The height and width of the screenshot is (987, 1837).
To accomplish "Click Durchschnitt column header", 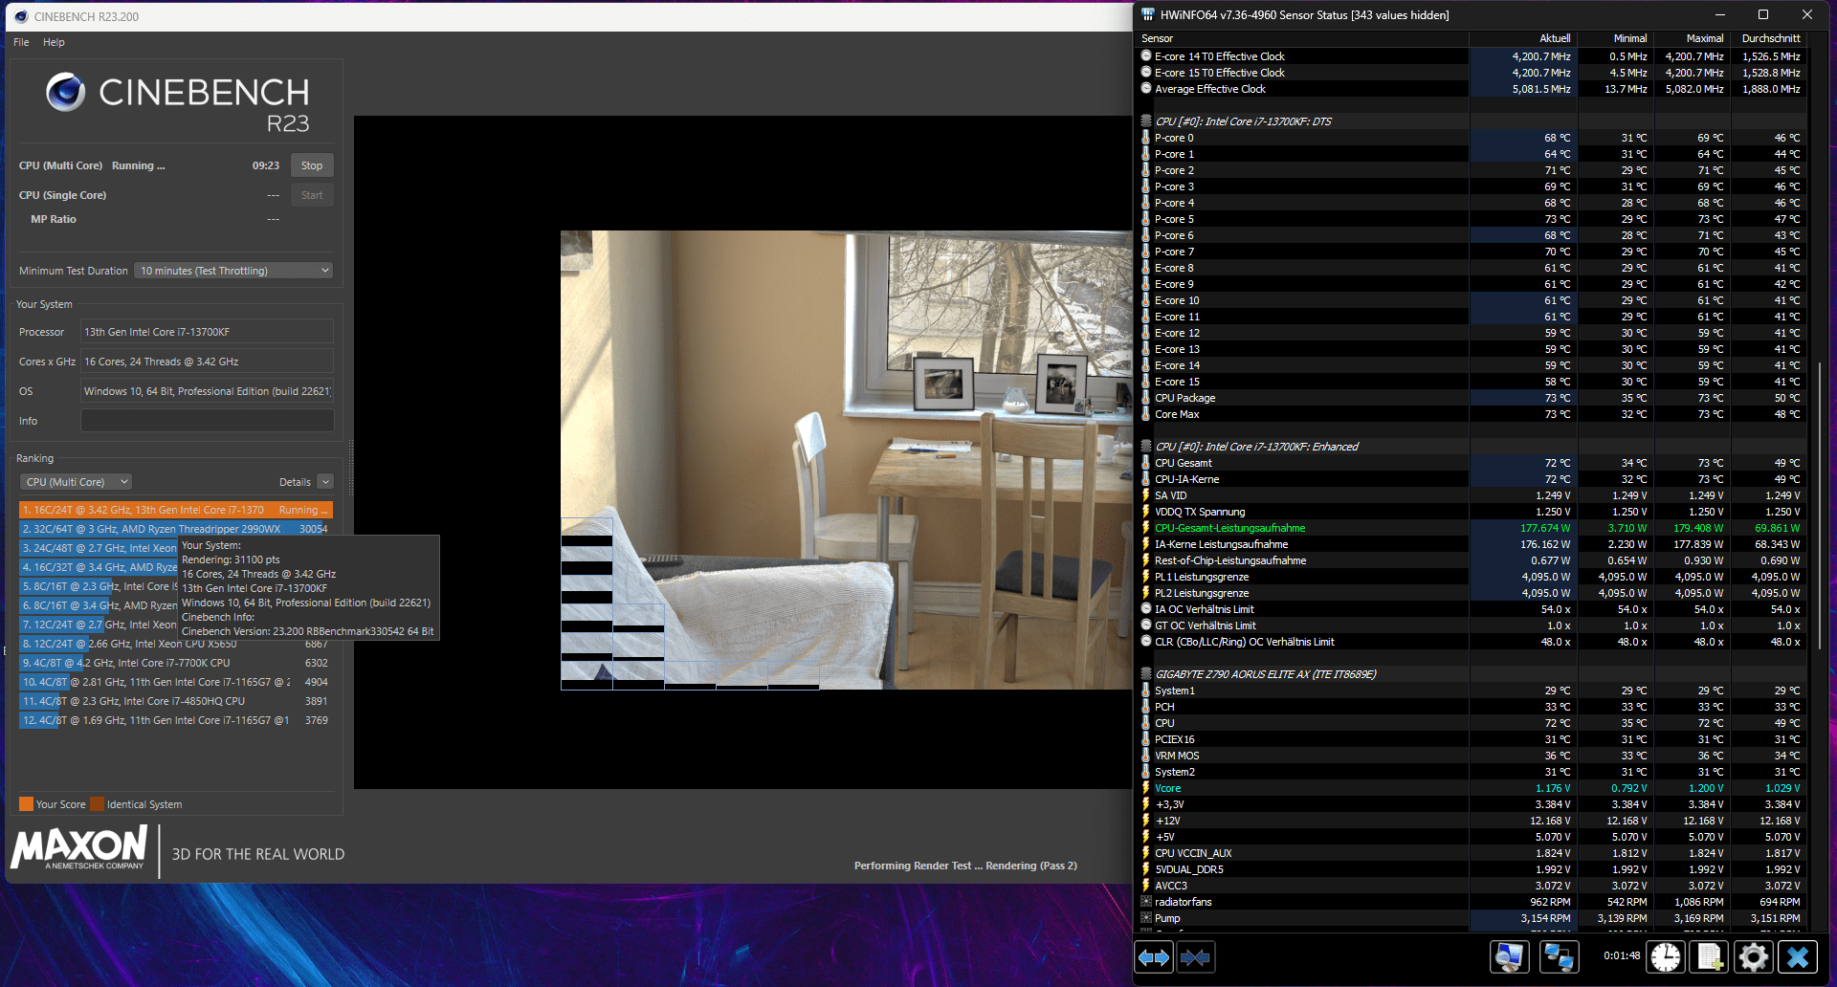I will (1768, 38).
